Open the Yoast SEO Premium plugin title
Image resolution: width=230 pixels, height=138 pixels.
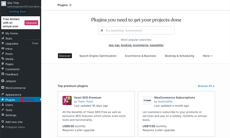pyautogui.click(x=87, y=98)
